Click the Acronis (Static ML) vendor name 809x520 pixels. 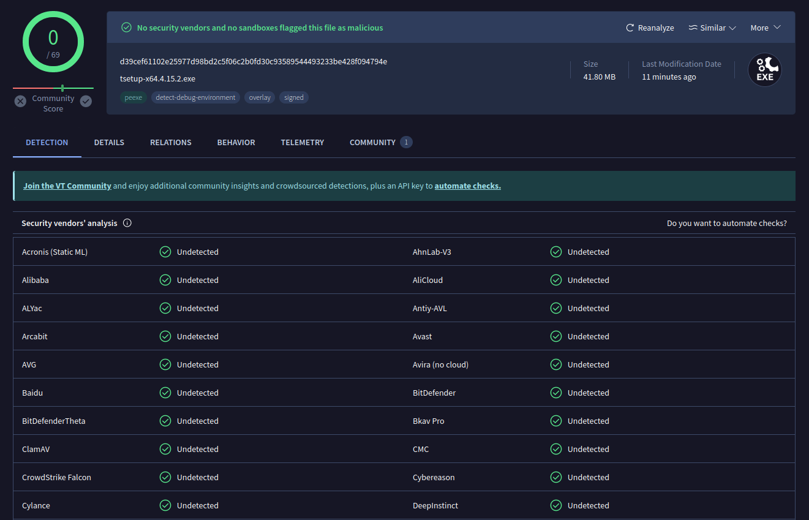click(55, 252)
